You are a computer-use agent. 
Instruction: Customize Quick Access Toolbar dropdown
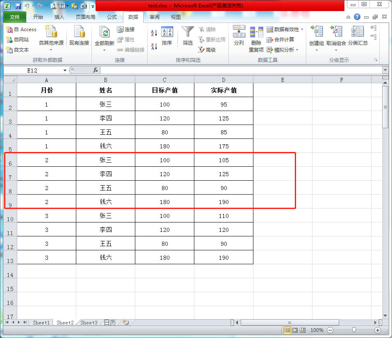click(x=93, y=6)
